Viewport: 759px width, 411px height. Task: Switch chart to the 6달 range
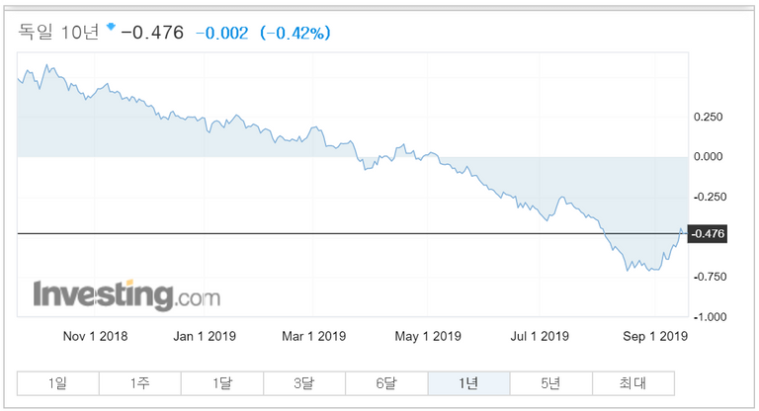(385, 383)
